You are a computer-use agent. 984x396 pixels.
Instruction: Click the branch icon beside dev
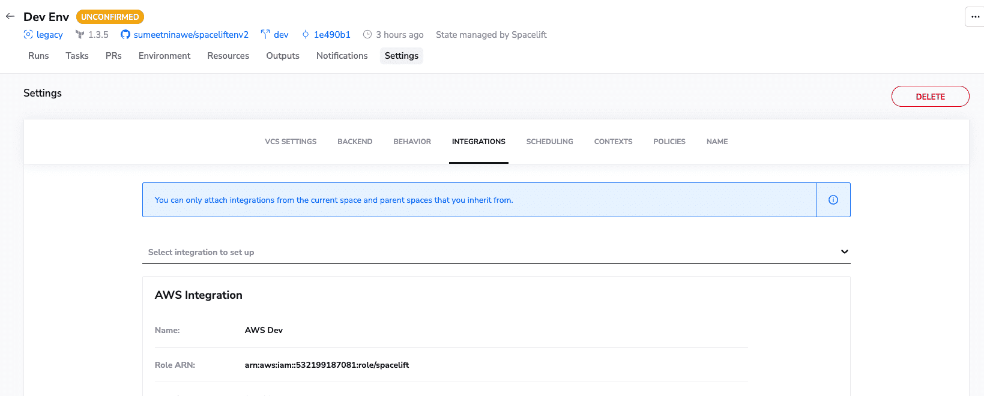(265, 35)
